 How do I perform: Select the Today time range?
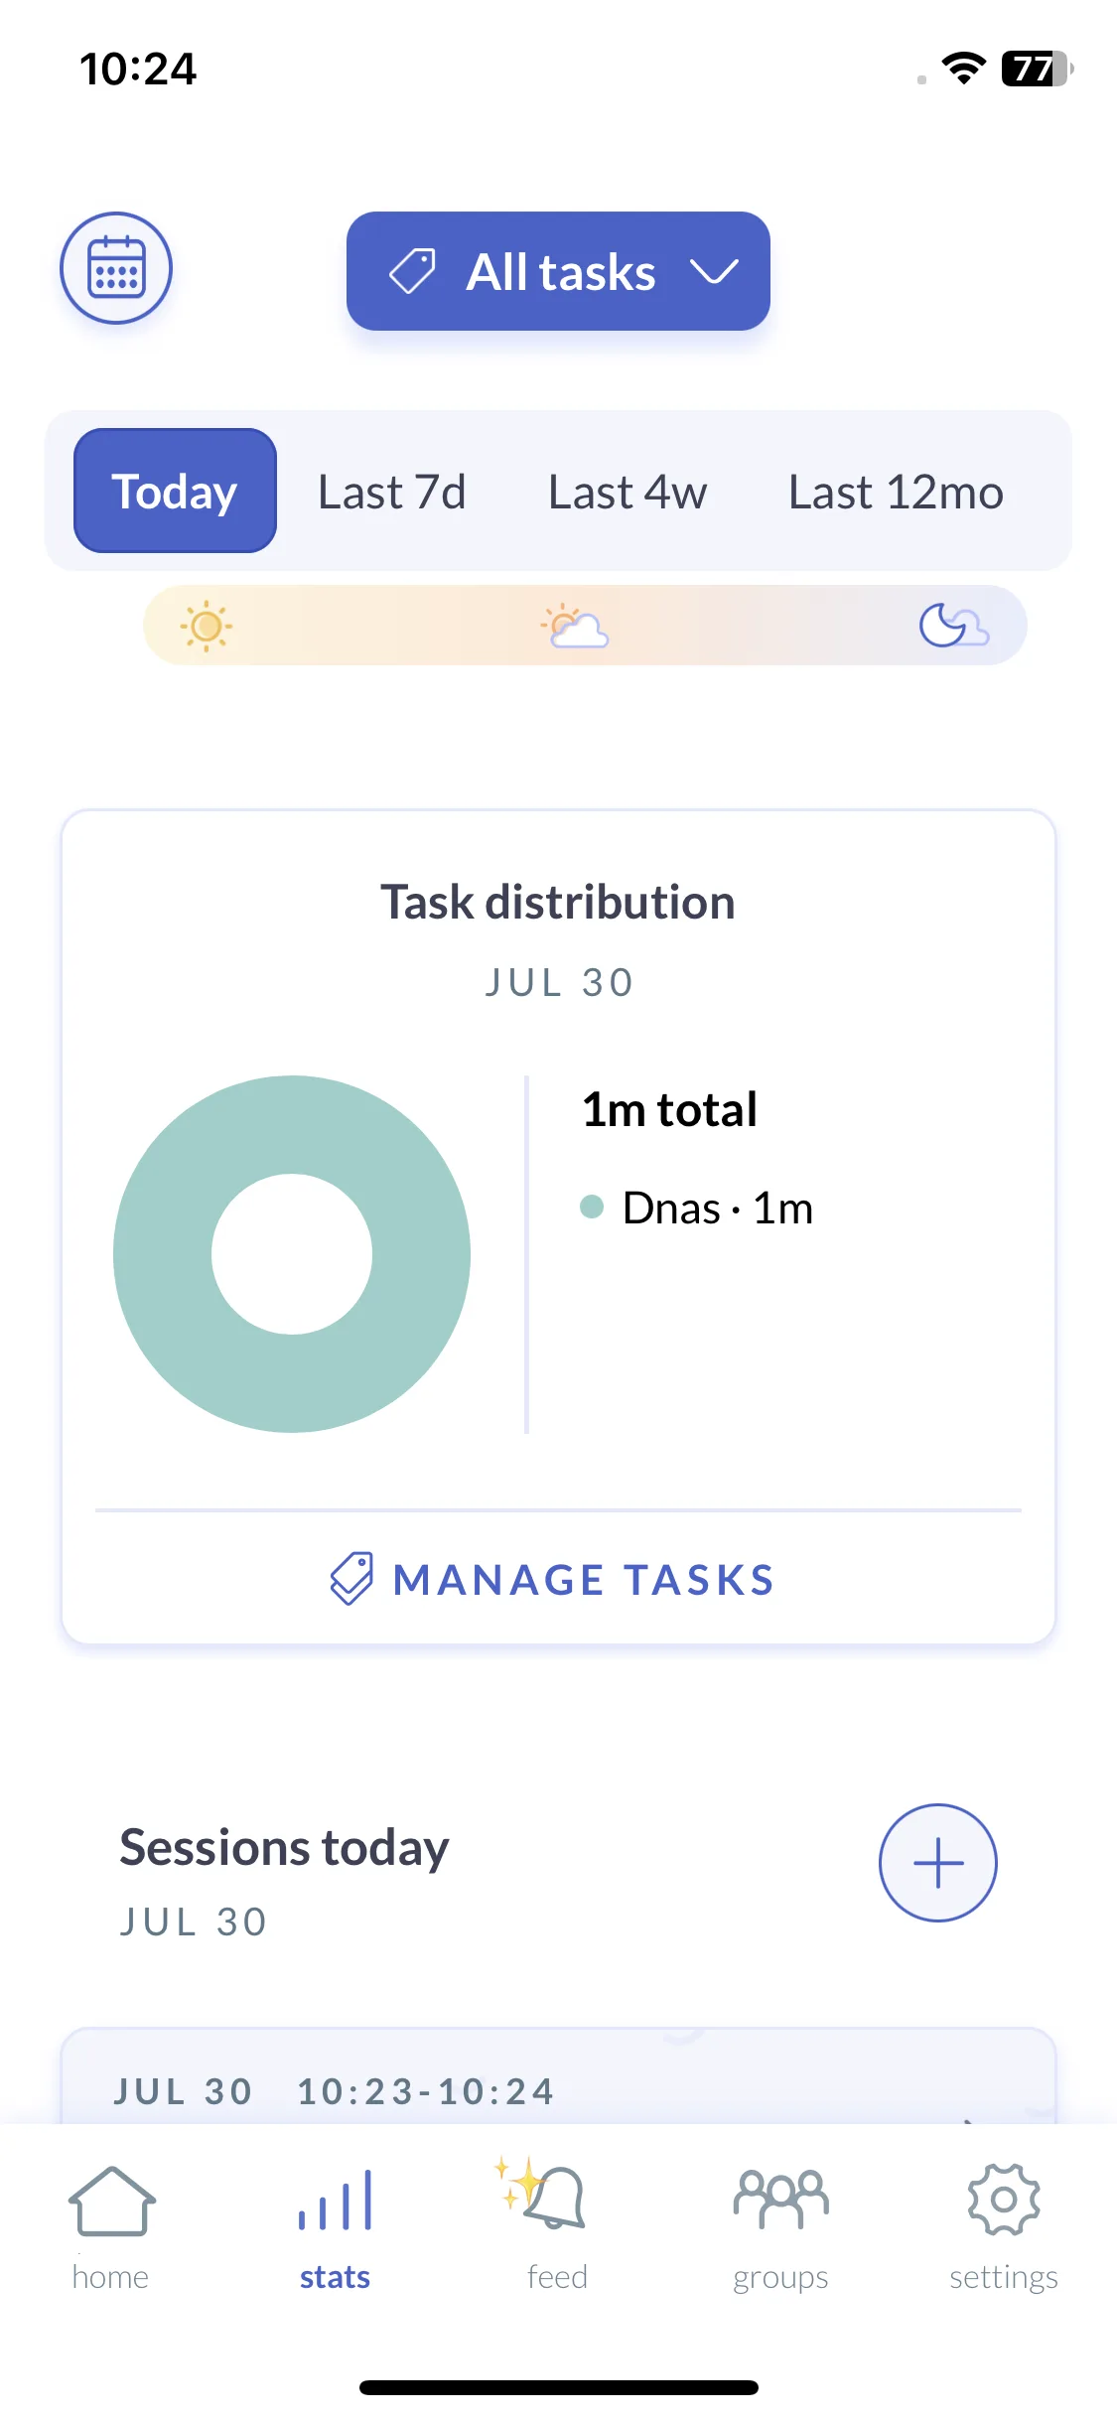pyautogui.click(x=175, y=491)
